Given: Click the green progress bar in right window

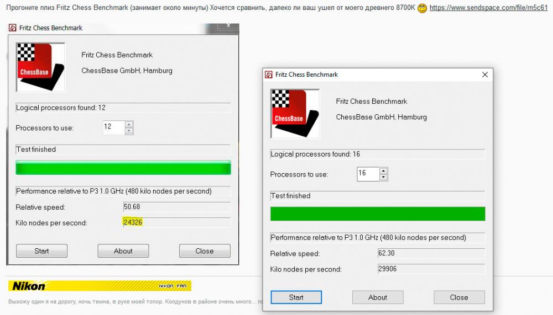Looking at the screenshot, I should point(378,213).
